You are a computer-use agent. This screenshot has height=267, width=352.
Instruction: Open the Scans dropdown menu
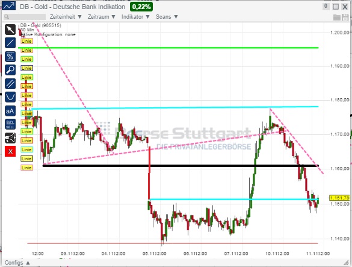pos(167,17)
